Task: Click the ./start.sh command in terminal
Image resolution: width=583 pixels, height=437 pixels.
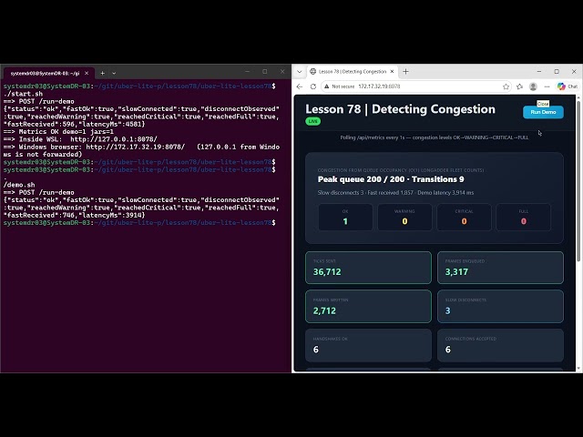Action: click(23, 94)
